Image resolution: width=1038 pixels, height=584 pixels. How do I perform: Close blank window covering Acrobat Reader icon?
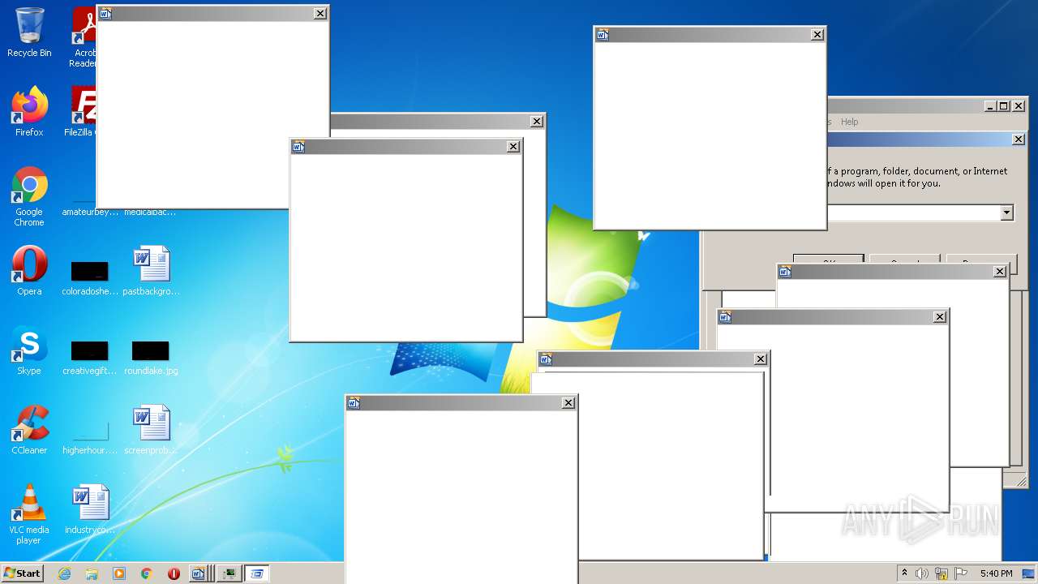[320, 13]
